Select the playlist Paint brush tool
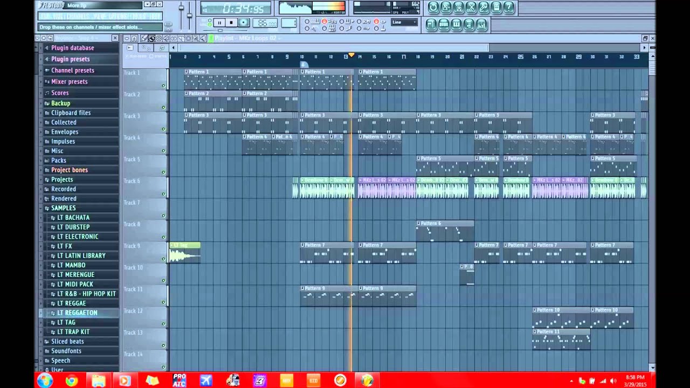The width and height of the screenshot is (690, 388). [x=151, y=38]
